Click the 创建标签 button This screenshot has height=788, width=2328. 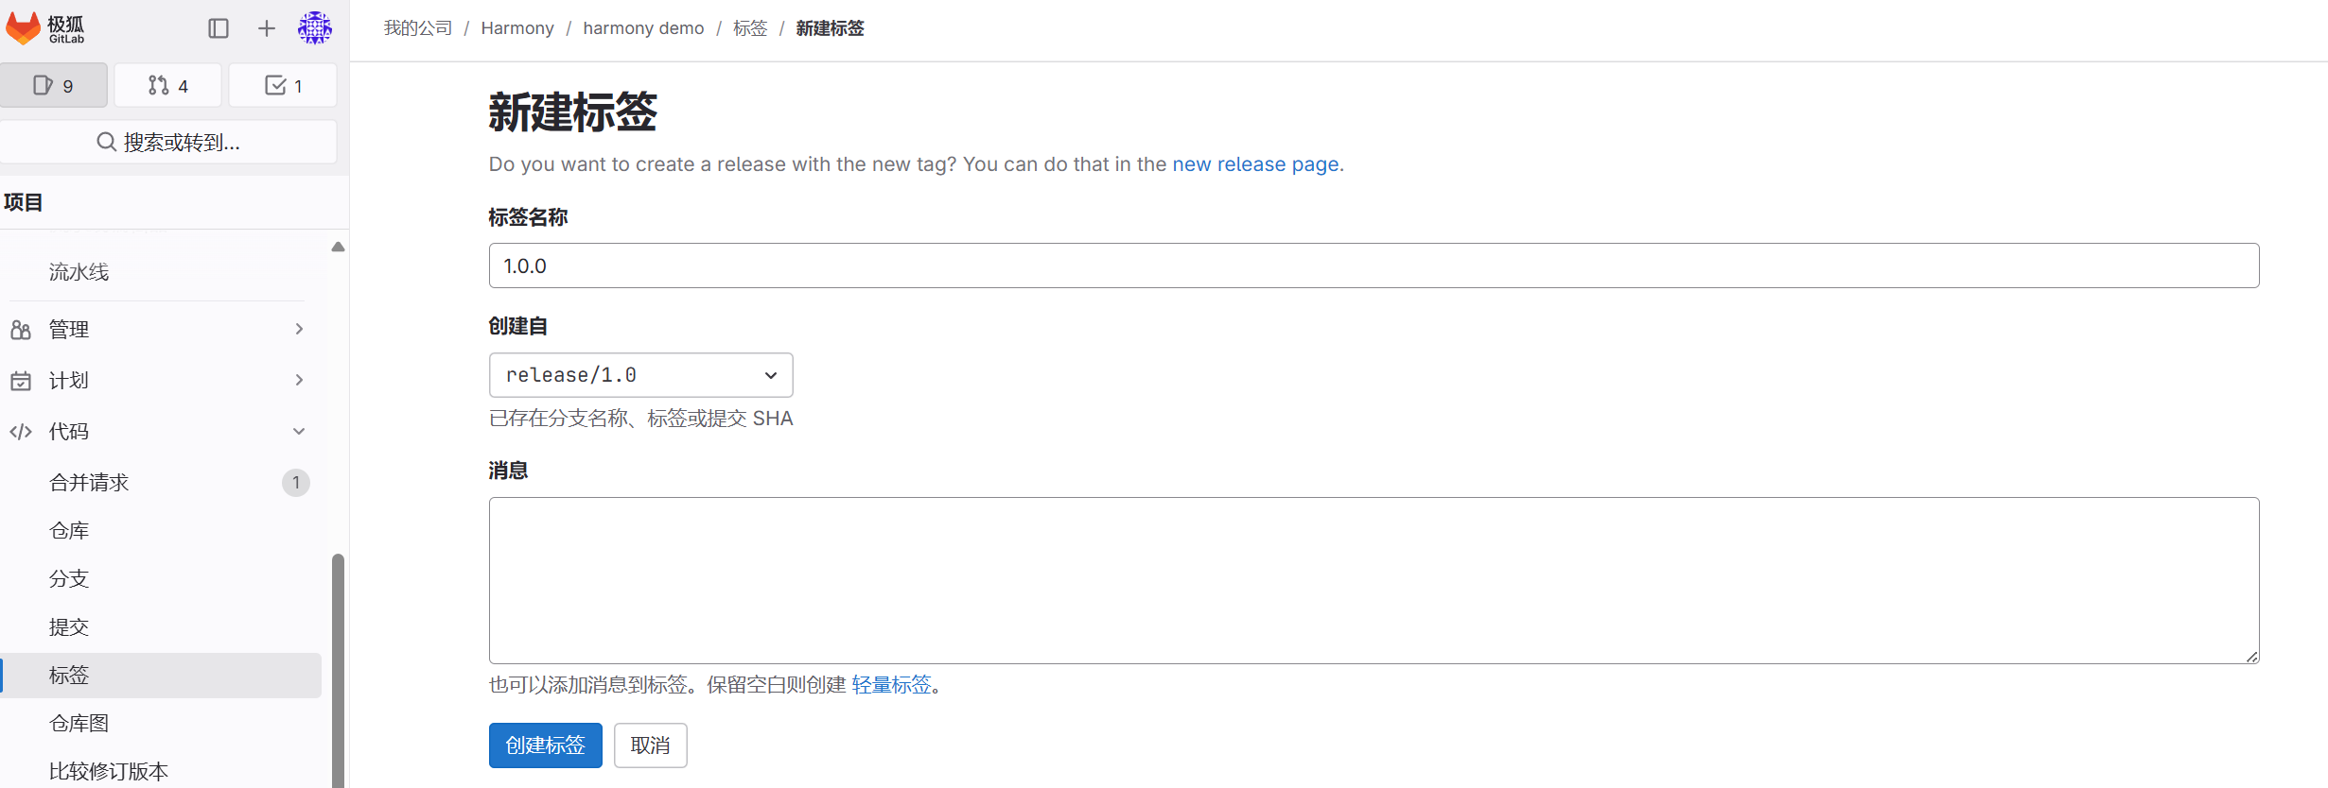tap(545, 745)
